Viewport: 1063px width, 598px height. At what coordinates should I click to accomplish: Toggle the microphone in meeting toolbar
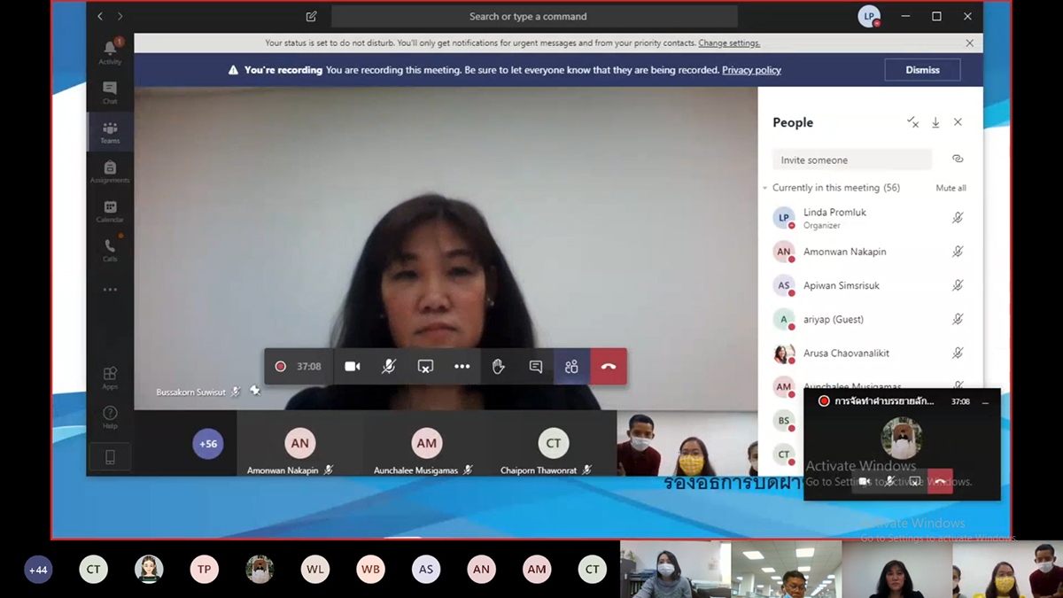coord(389,367)
